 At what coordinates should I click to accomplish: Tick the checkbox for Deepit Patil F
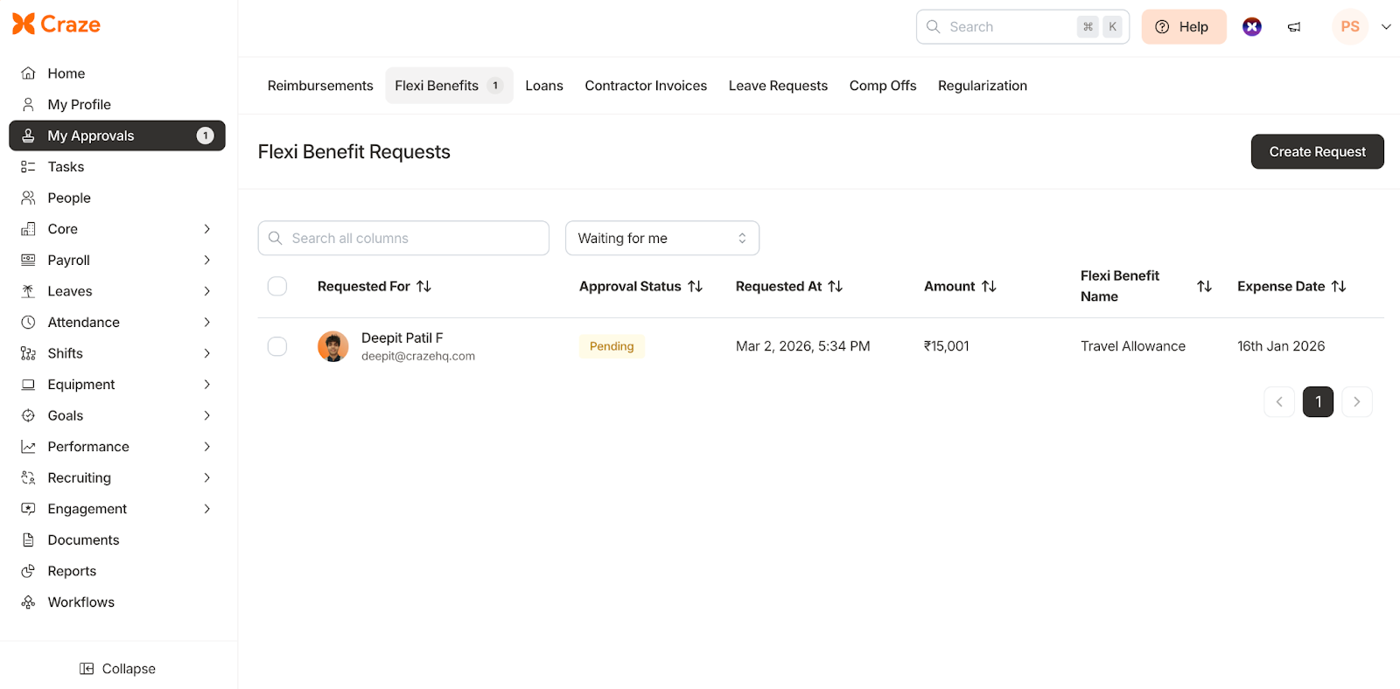tap(277, 346)
